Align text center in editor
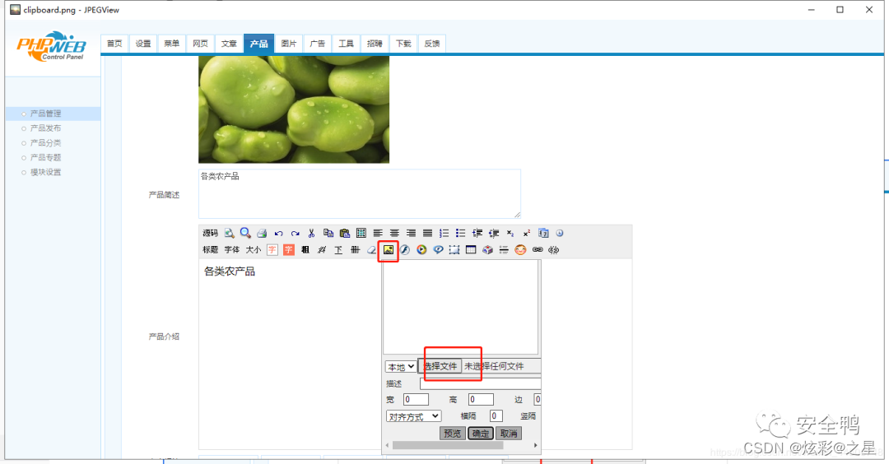 tap(394, 234)
